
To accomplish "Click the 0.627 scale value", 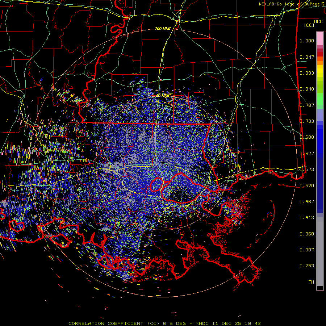I will [307, 154].
